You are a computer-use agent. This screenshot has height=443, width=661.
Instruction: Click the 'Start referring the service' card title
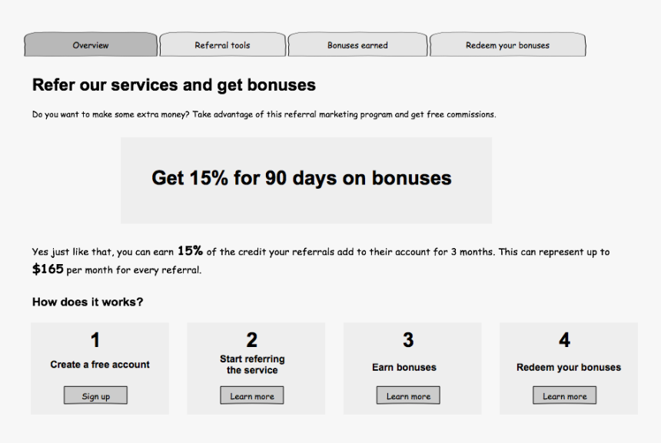coord(252,365)
